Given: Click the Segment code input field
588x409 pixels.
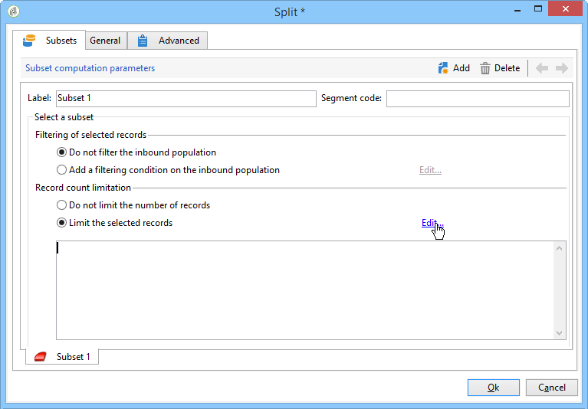Looking at the screenshot, I should (478, 99).
